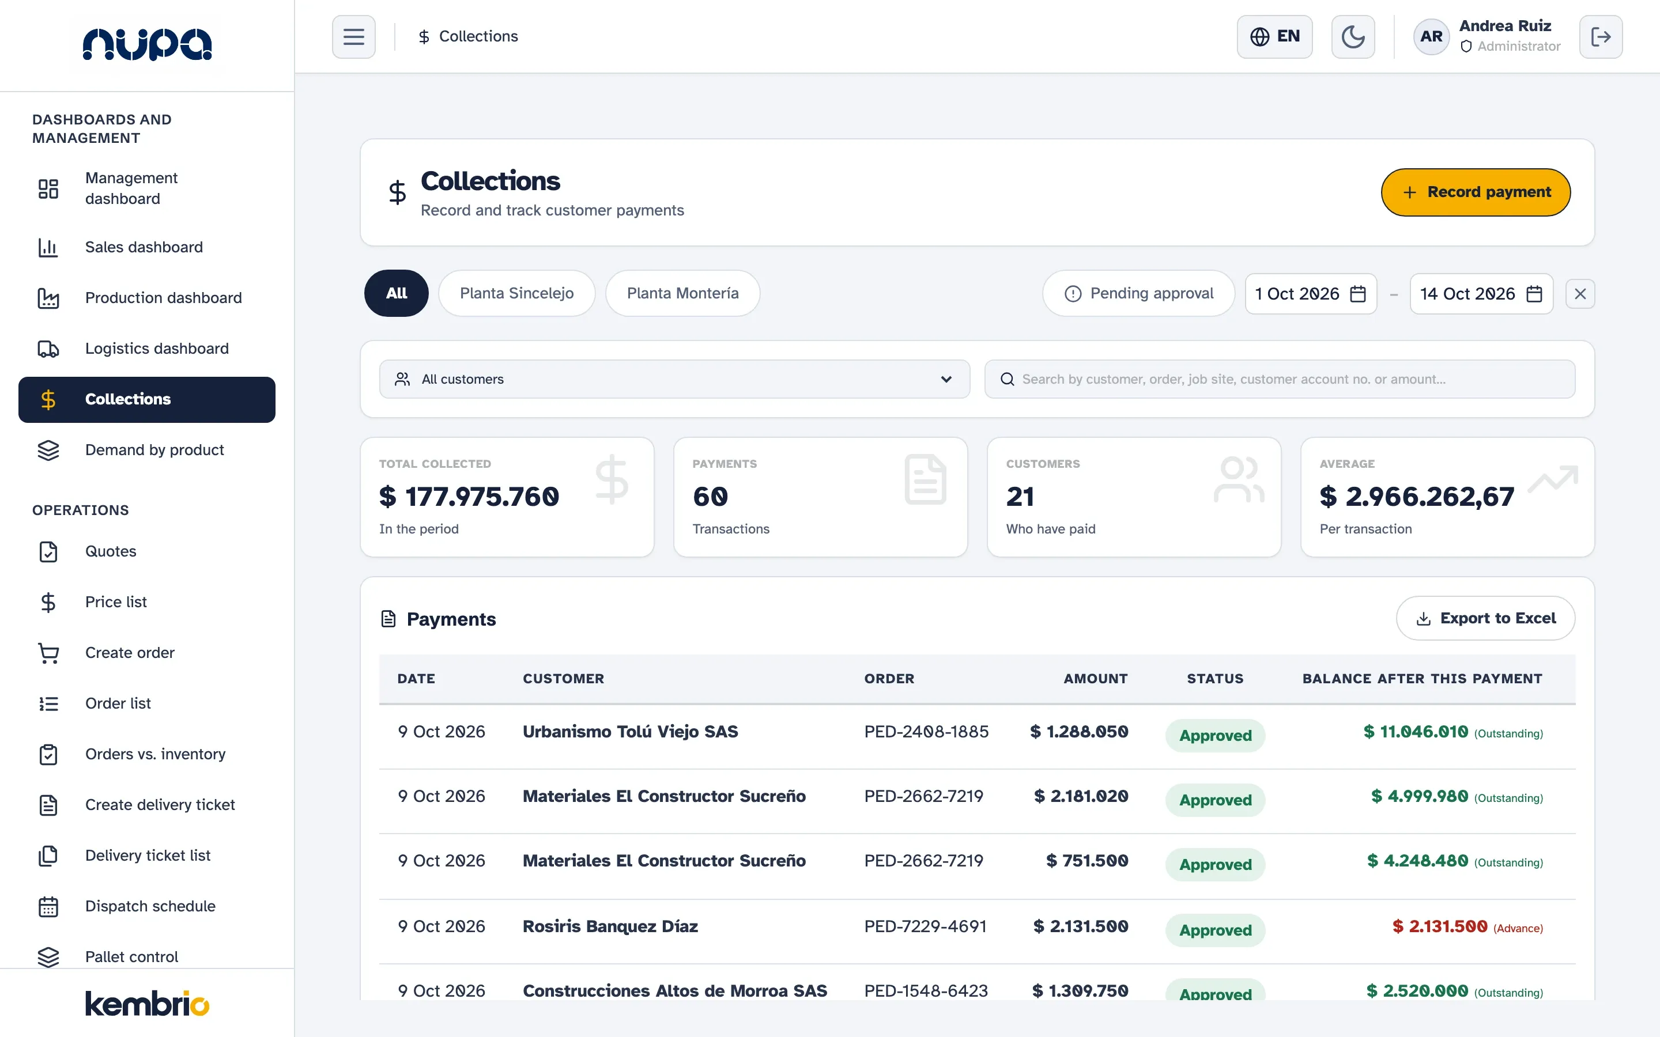Open the Production dashboard factory icon
Image resolution: width=1660 pixels, height=1037 pixels.
coord(48,298)
